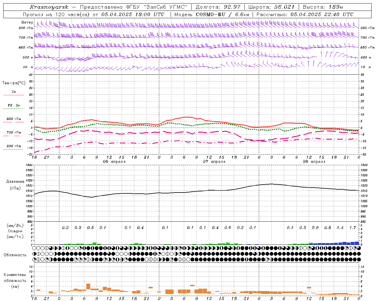
Task: Click the 1.4 precipitation value
Action: tap(340, 228)
